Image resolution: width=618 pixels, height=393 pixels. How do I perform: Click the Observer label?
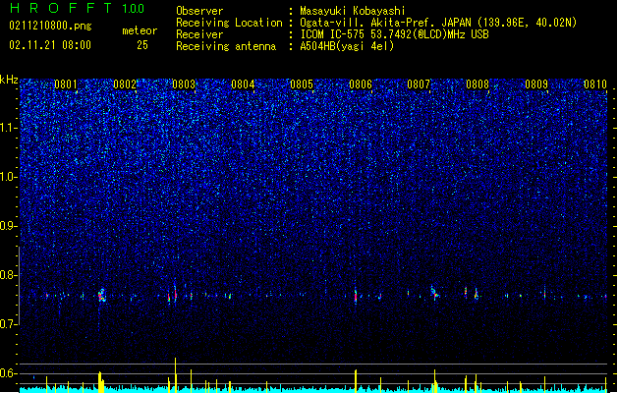(199, 11)
